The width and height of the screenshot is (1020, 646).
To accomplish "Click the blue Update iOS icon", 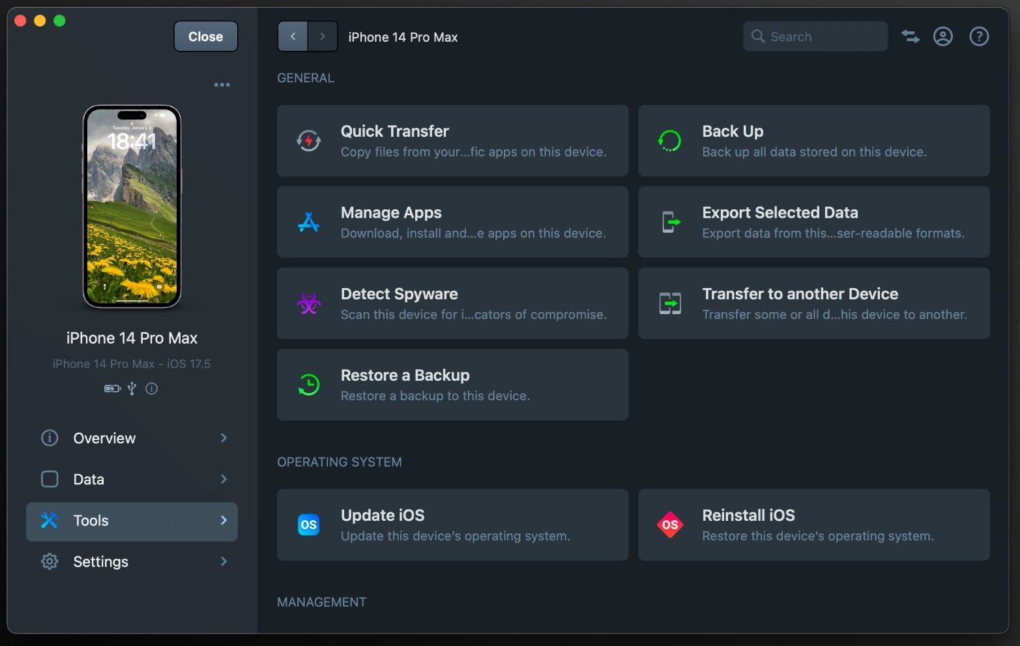I will tap(309, 525).
